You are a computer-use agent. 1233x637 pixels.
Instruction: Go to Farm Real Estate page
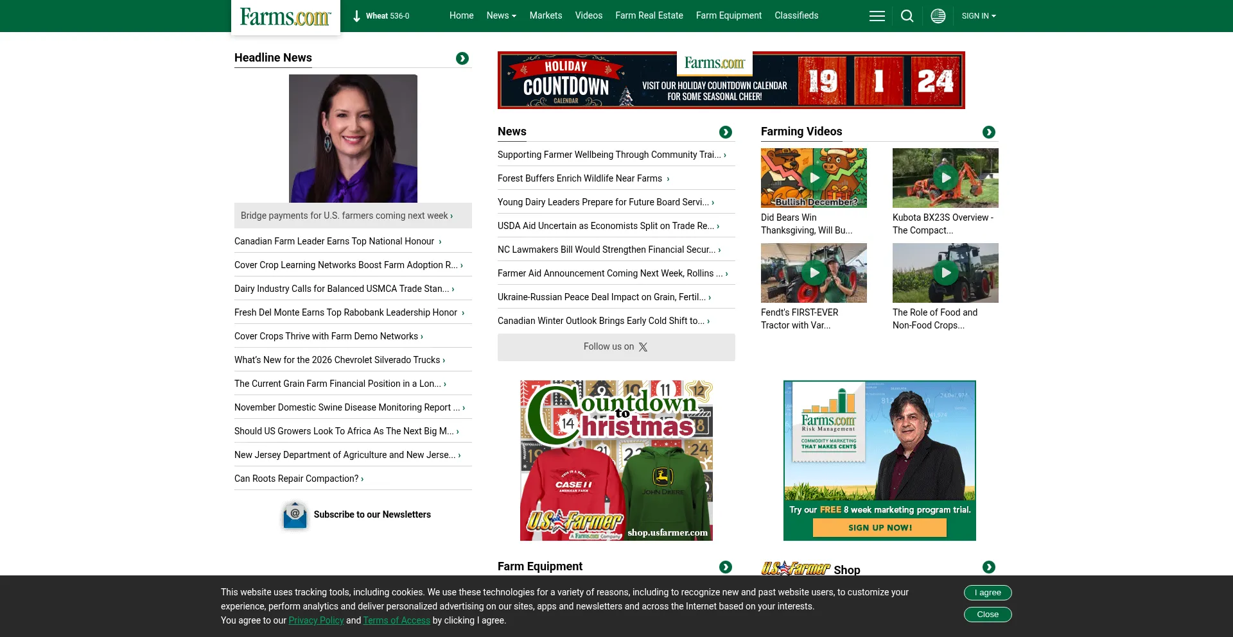(649, 16)
